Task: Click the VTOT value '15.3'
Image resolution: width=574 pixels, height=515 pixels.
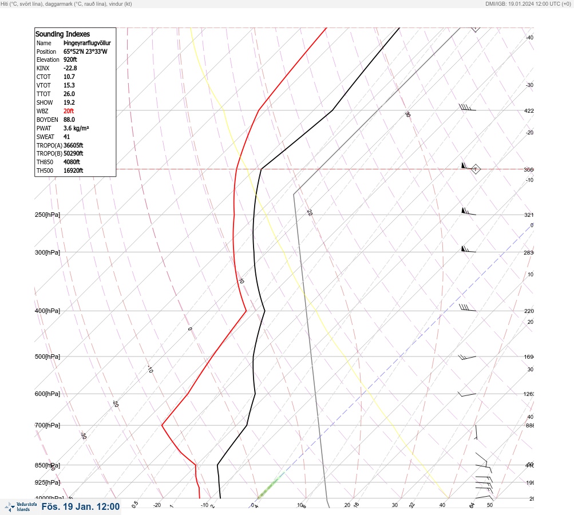Action: (x=69, y=85)
